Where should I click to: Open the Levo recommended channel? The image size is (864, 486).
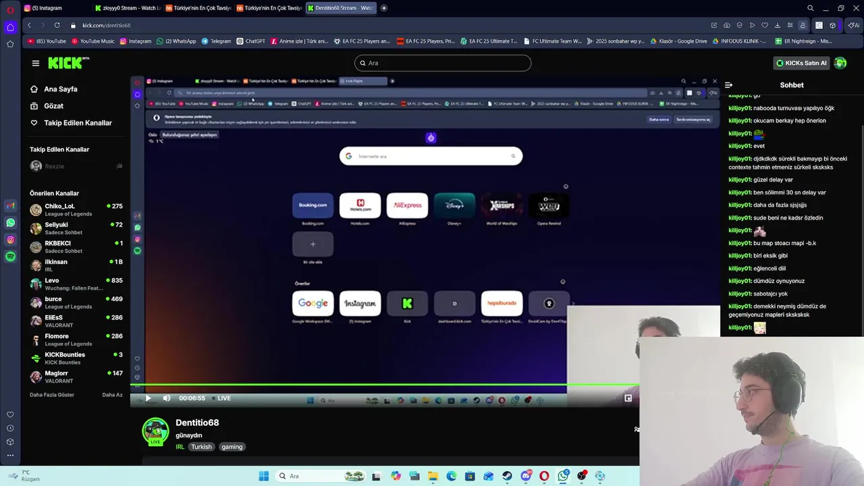coord(76,284)
